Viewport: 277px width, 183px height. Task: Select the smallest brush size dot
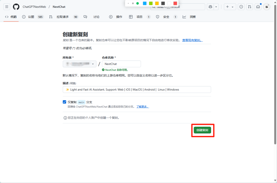128,3
